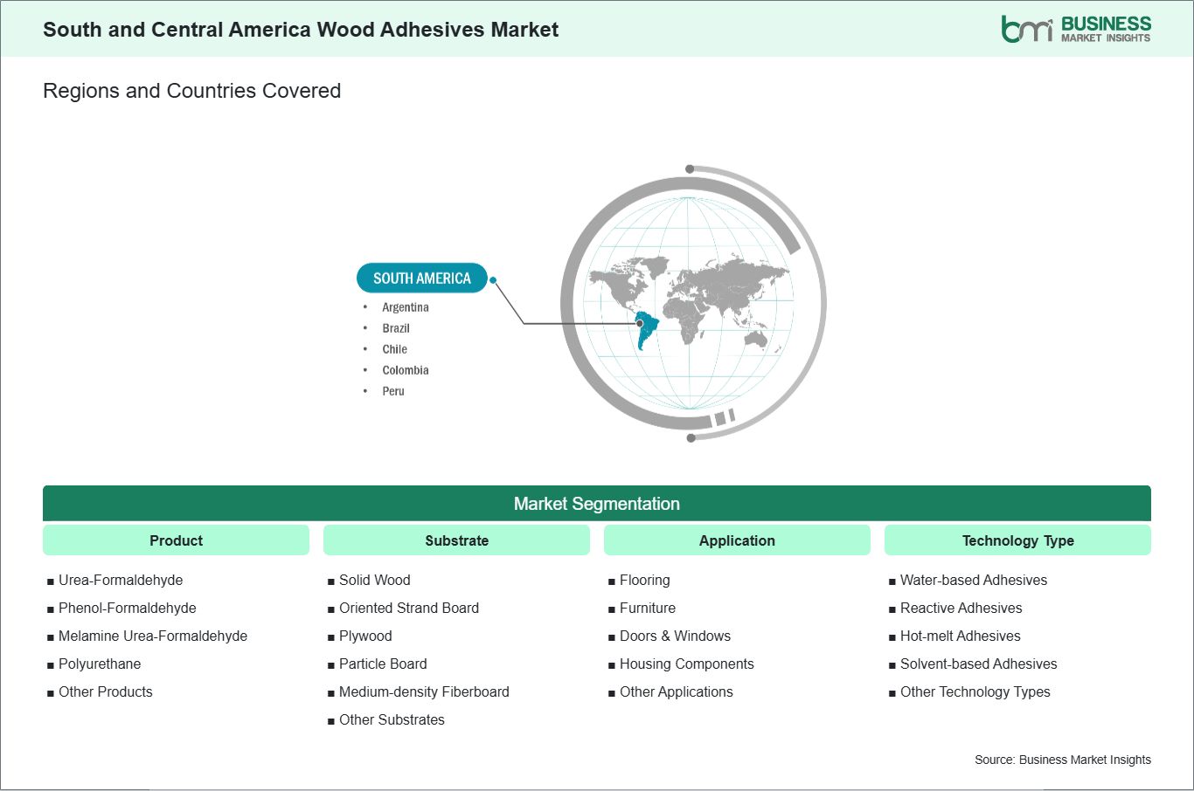Click the Chile list entry
1194x791 pixels.
click(x=394, y=349)
